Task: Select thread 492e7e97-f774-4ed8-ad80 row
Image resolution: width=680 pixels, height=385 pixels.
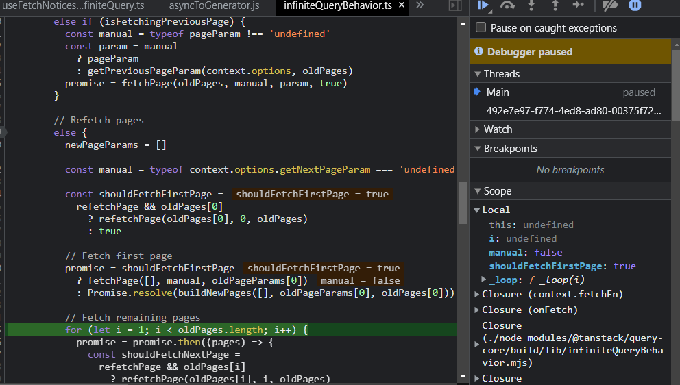Action: point(570,111)
